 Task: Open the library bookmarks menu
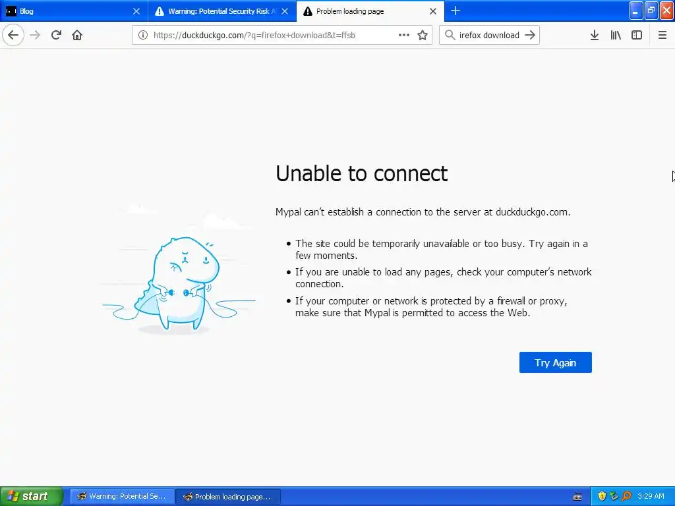616,35
